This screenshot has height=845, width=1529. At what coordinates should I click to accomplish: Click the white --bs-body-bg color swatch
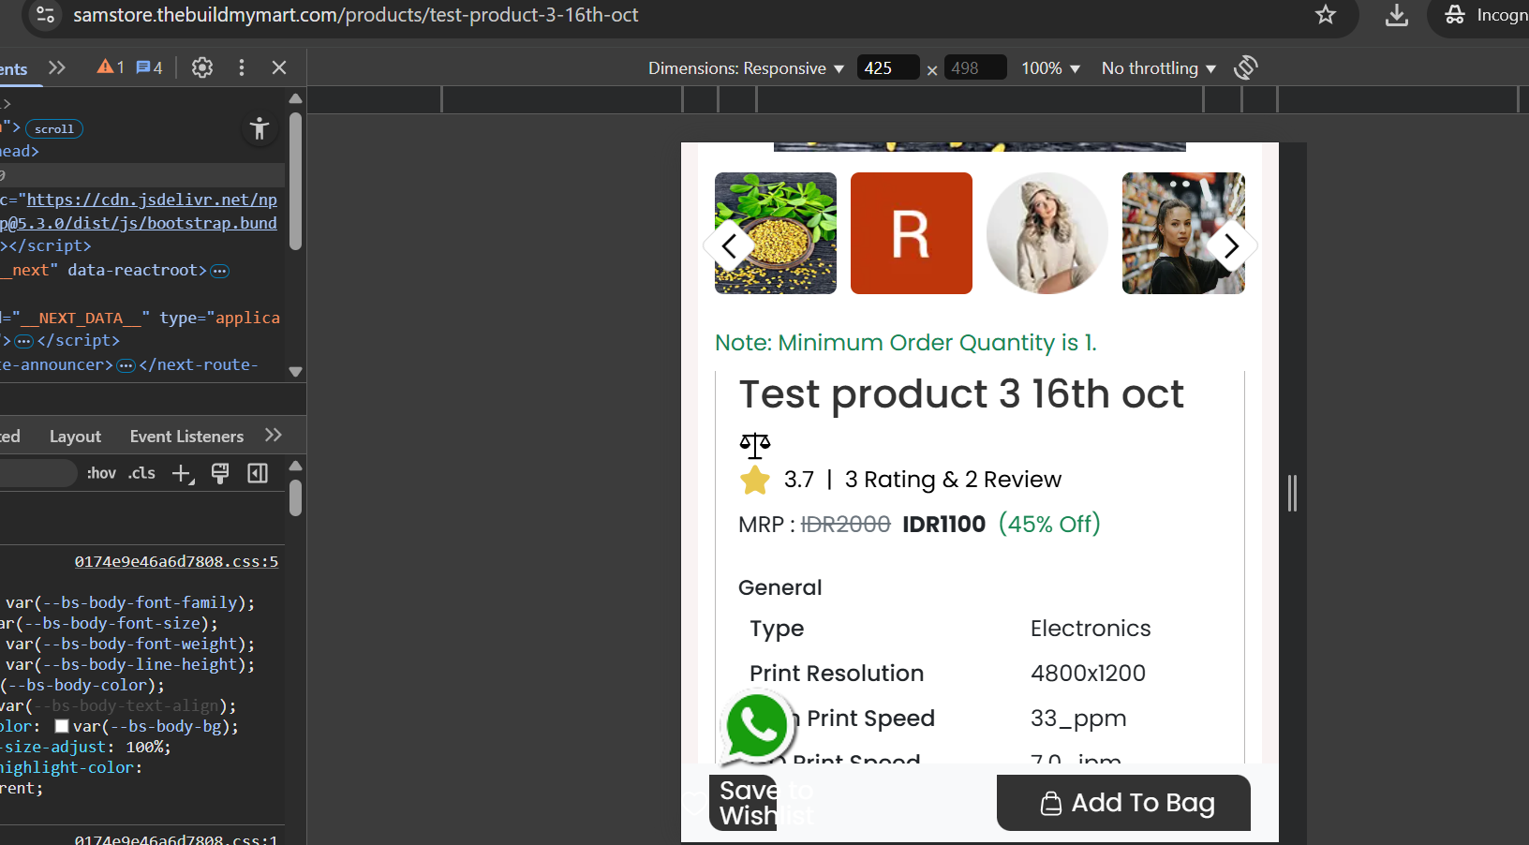point(62,726)
